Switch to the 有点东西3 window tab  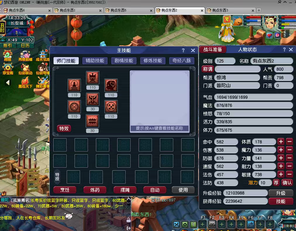(230, 10)
